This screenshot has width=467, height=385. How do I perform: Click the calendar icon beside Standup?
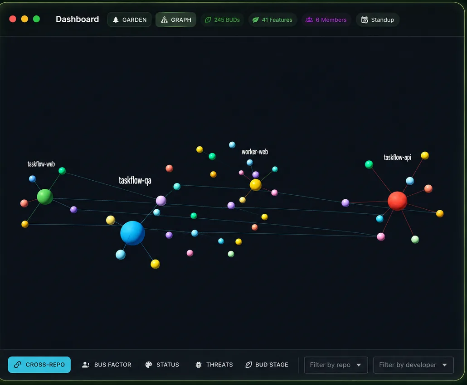tap(365, 20)
